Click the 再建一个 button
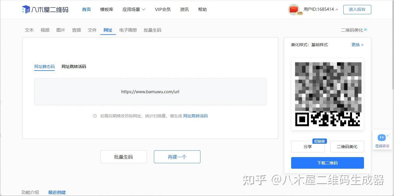The width and height of the screenshot is (394, 196). click(x=177, y=157)
